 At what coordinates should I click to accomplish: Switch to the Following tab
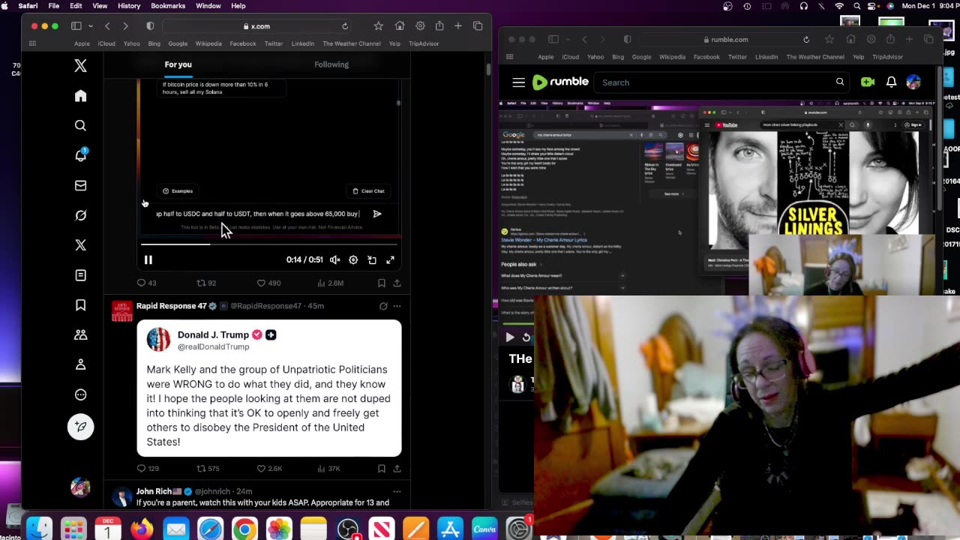tap(331, 64)
